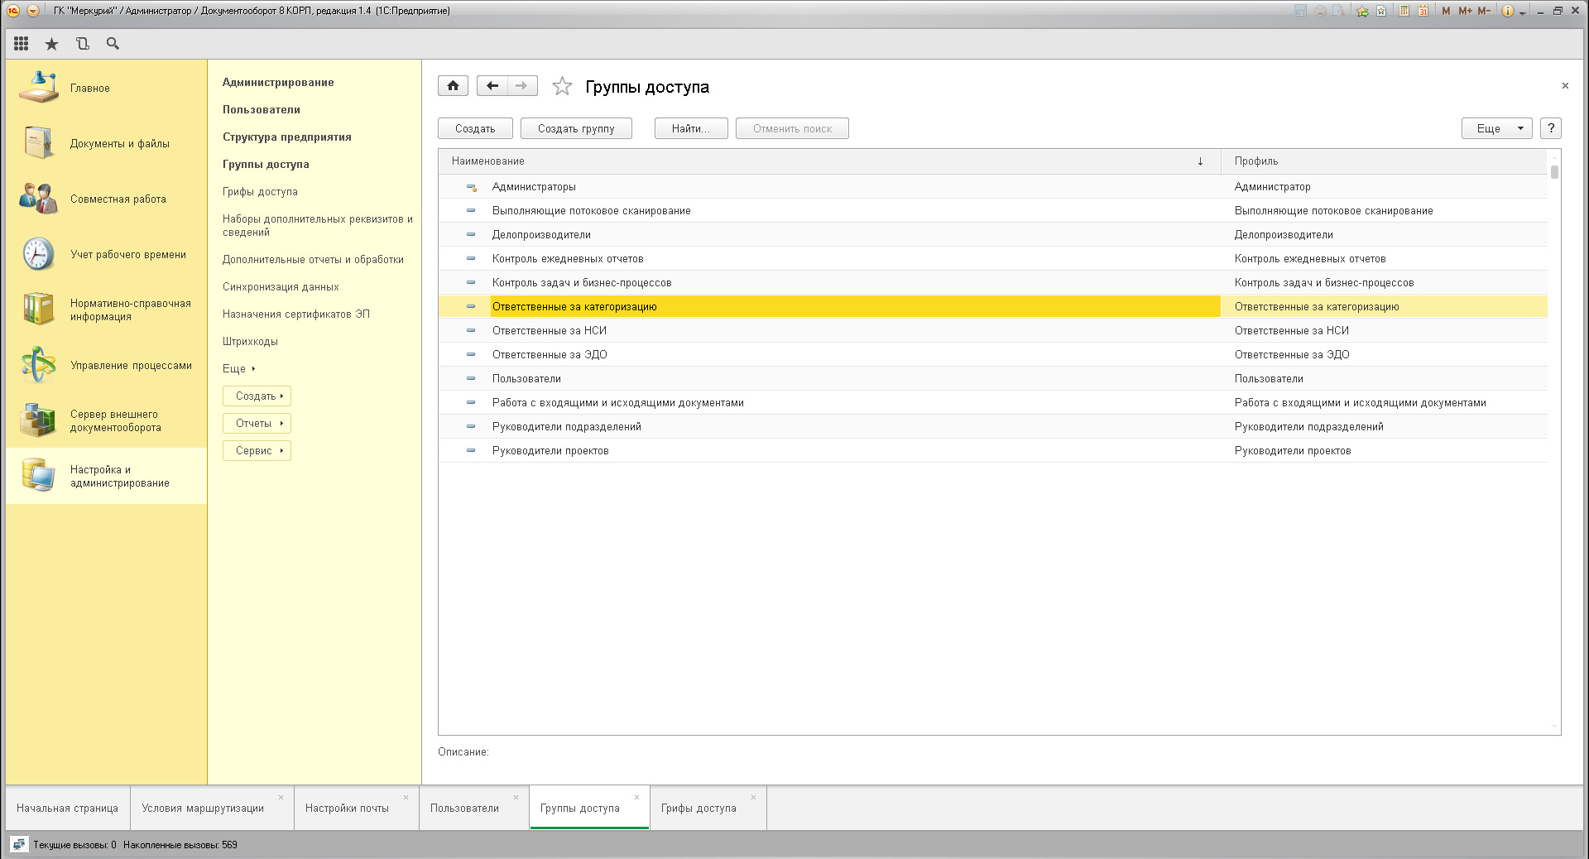
Task: Open the info (i) icon in title bar
Action: coord(1508,11)
